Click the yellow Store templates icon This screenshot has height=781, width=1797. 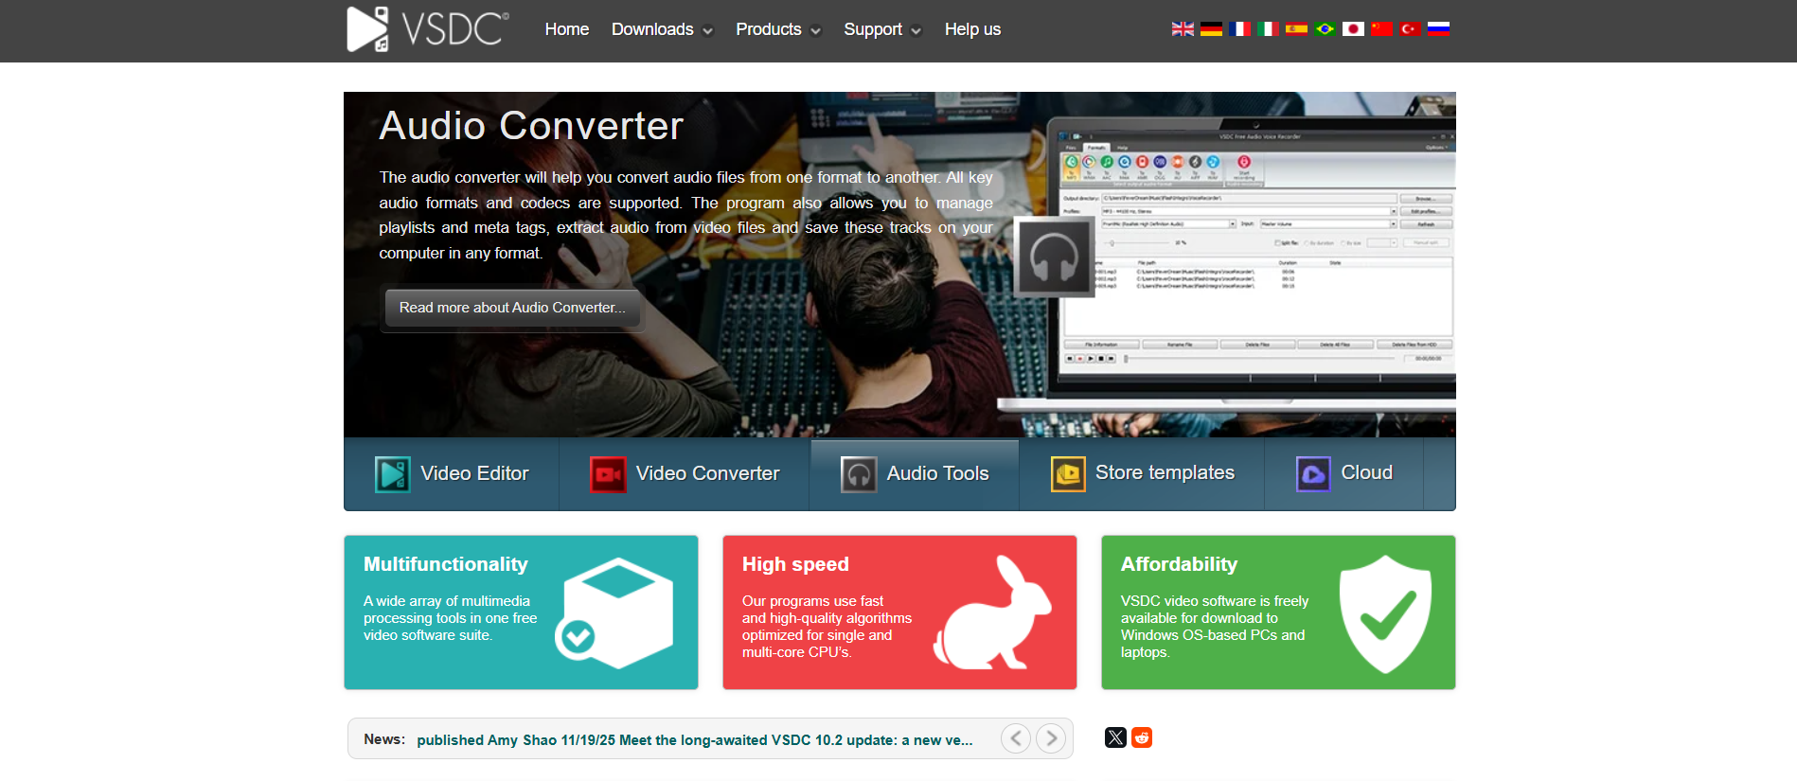1068,474
